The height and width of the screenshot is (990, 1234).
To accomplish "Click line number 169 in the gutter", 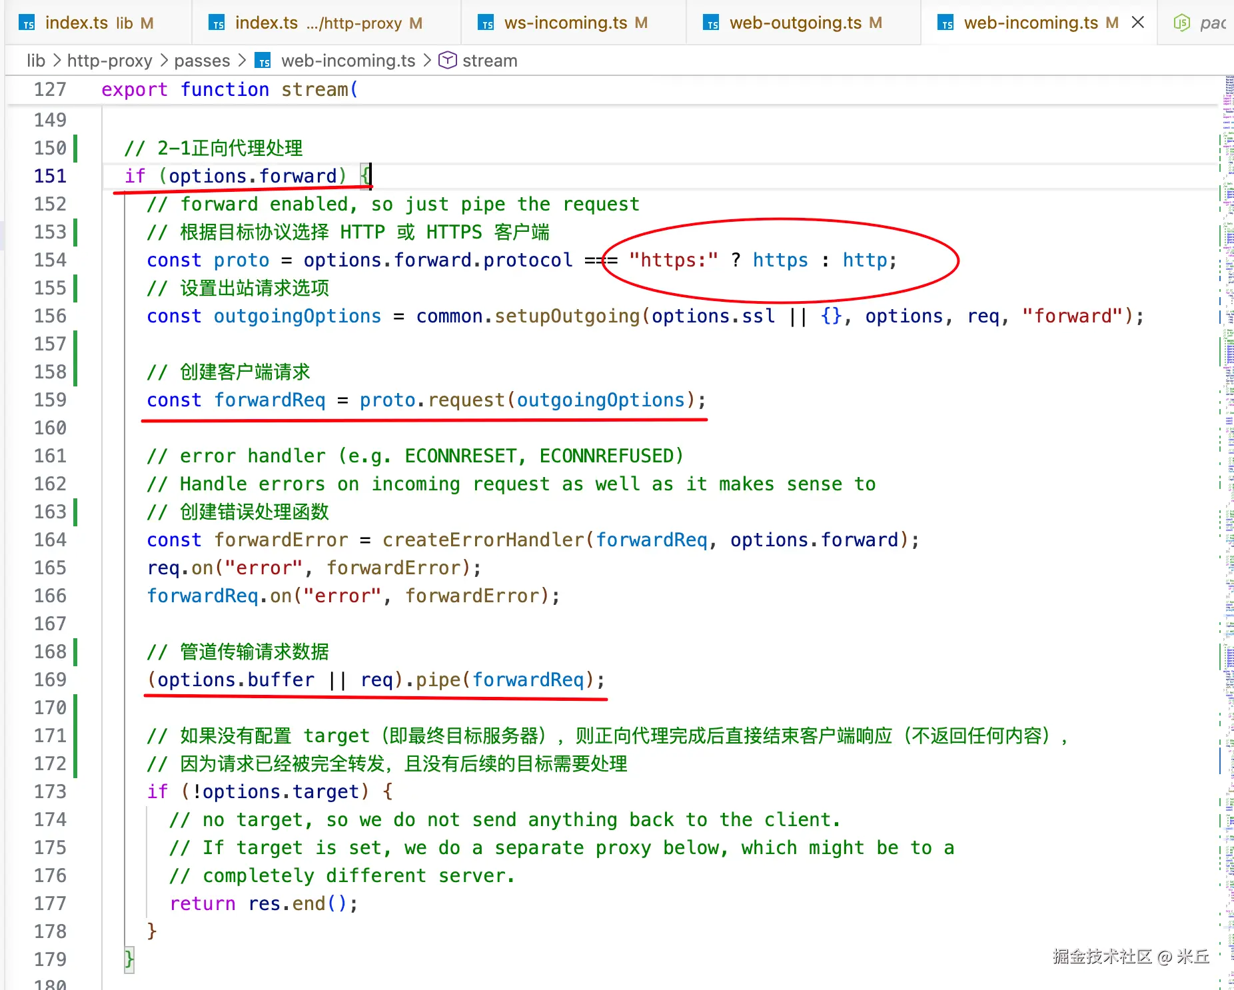I will (x=51, y=680).
